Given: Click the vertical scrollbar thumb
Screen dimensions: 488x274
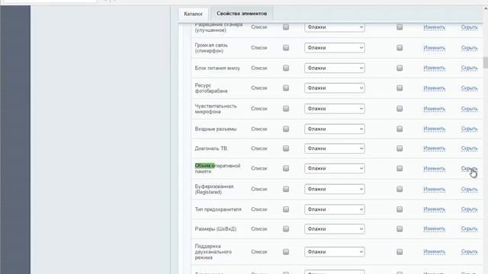Looking at the screenshot, I should 486,62.
